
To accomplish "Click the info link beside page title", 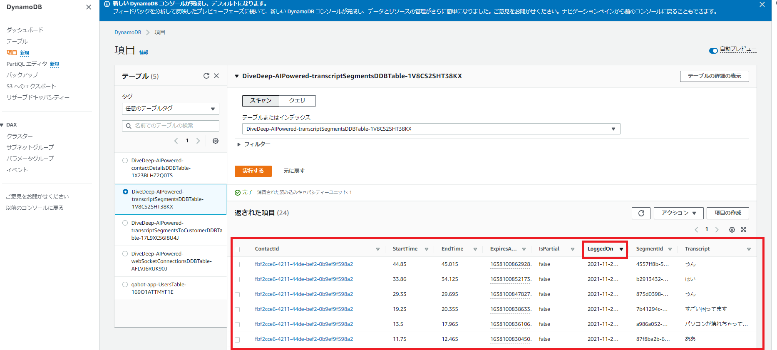I will click(144, 52).
